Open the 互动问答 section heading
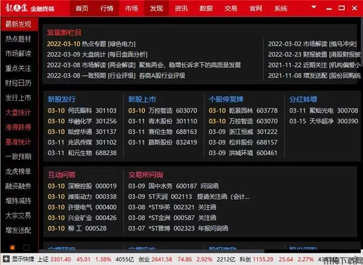363x265 pixels. tap(62, 175)
